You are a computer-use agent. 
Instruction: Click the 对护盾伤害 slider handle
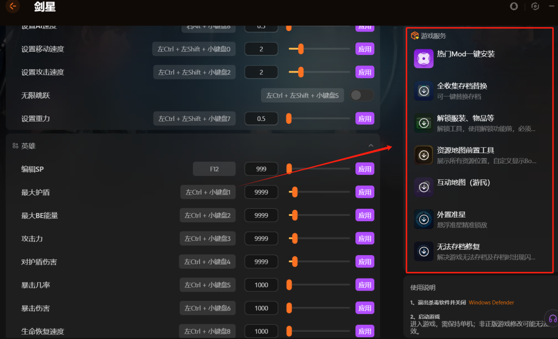[295, 262]
